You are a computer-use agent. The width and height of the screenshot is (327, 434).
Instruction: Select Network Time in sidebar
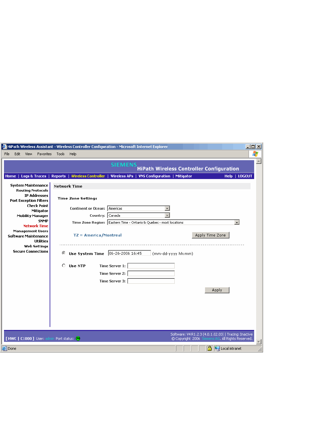click(36, 226)
